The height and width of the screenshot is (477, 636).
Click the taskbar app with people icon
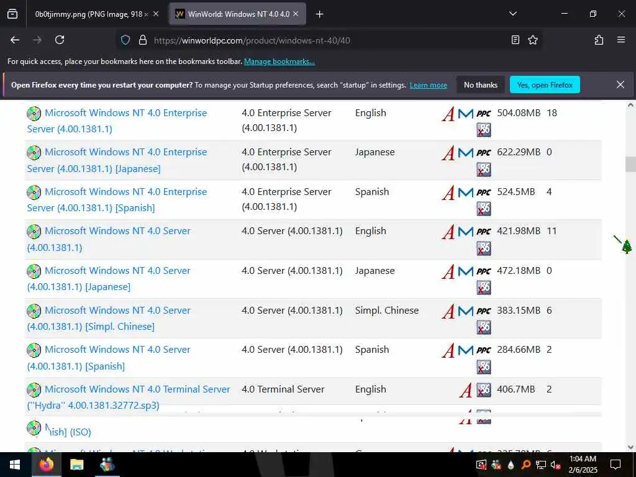pos(107,465)
